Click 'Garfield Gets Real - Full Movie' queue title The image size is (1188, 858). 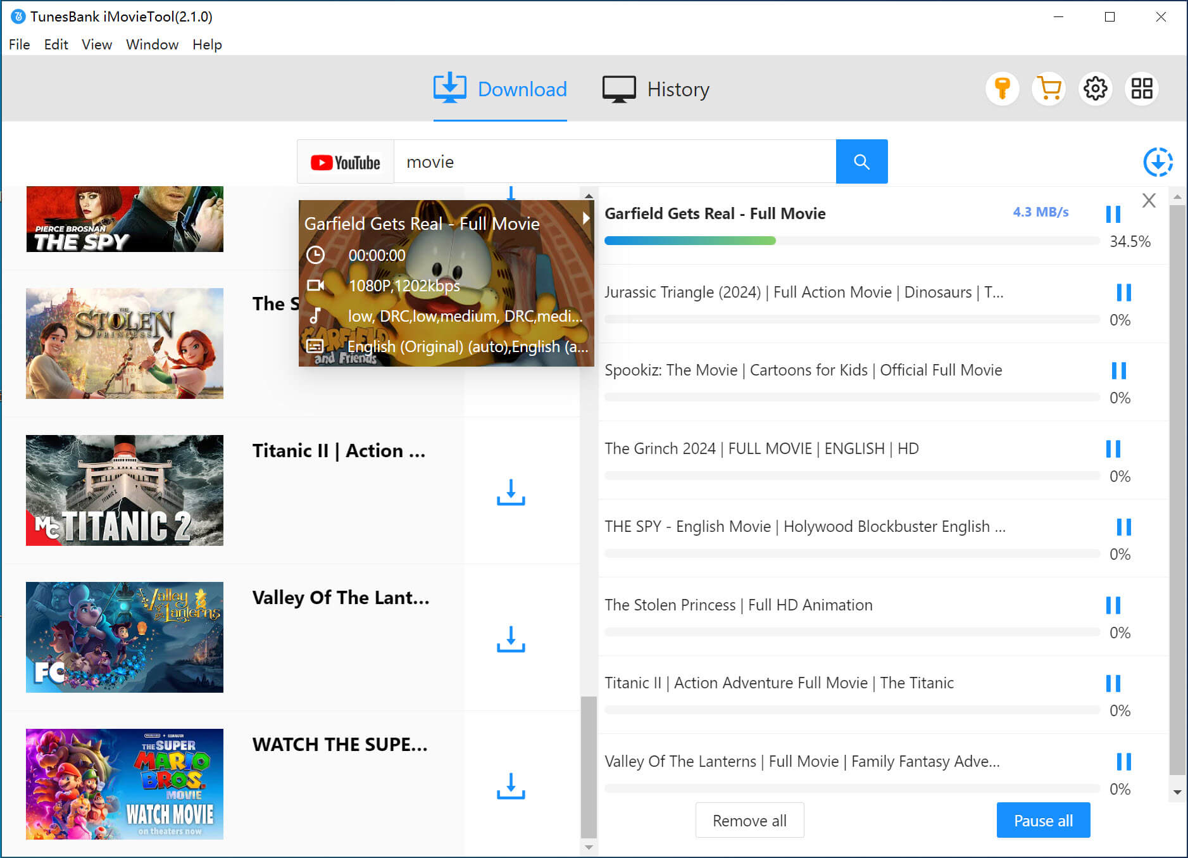(715, 213)
